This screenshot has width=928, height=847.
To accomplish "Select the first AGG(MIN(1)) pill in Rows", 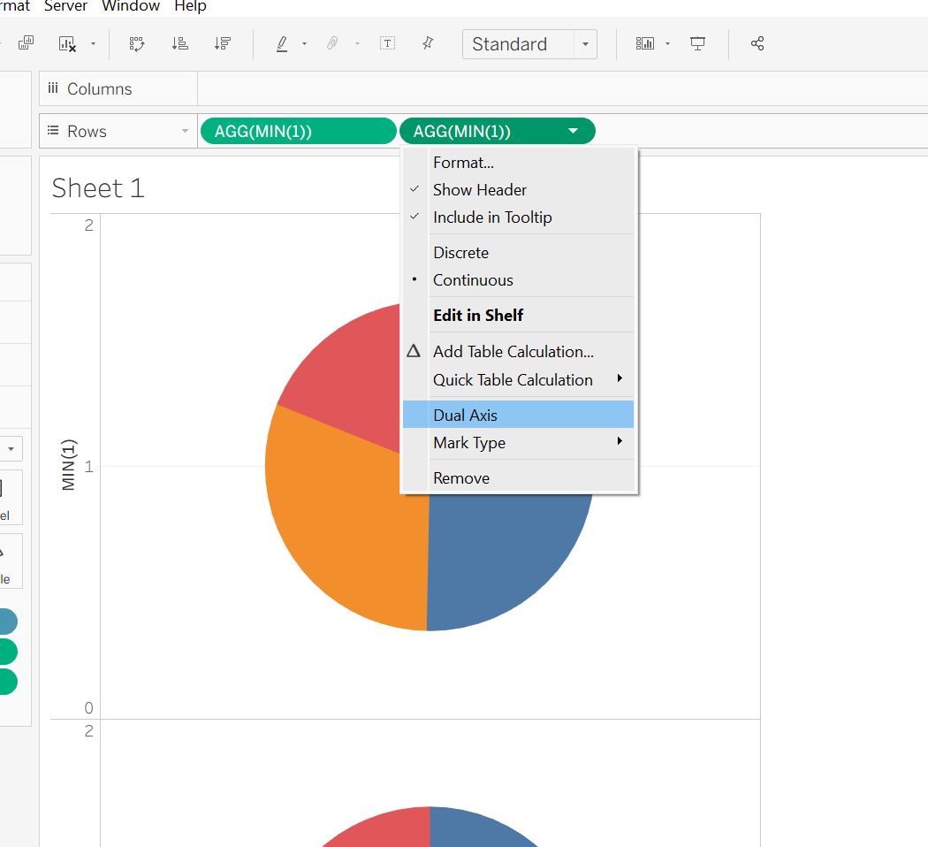I will (299, 131).
